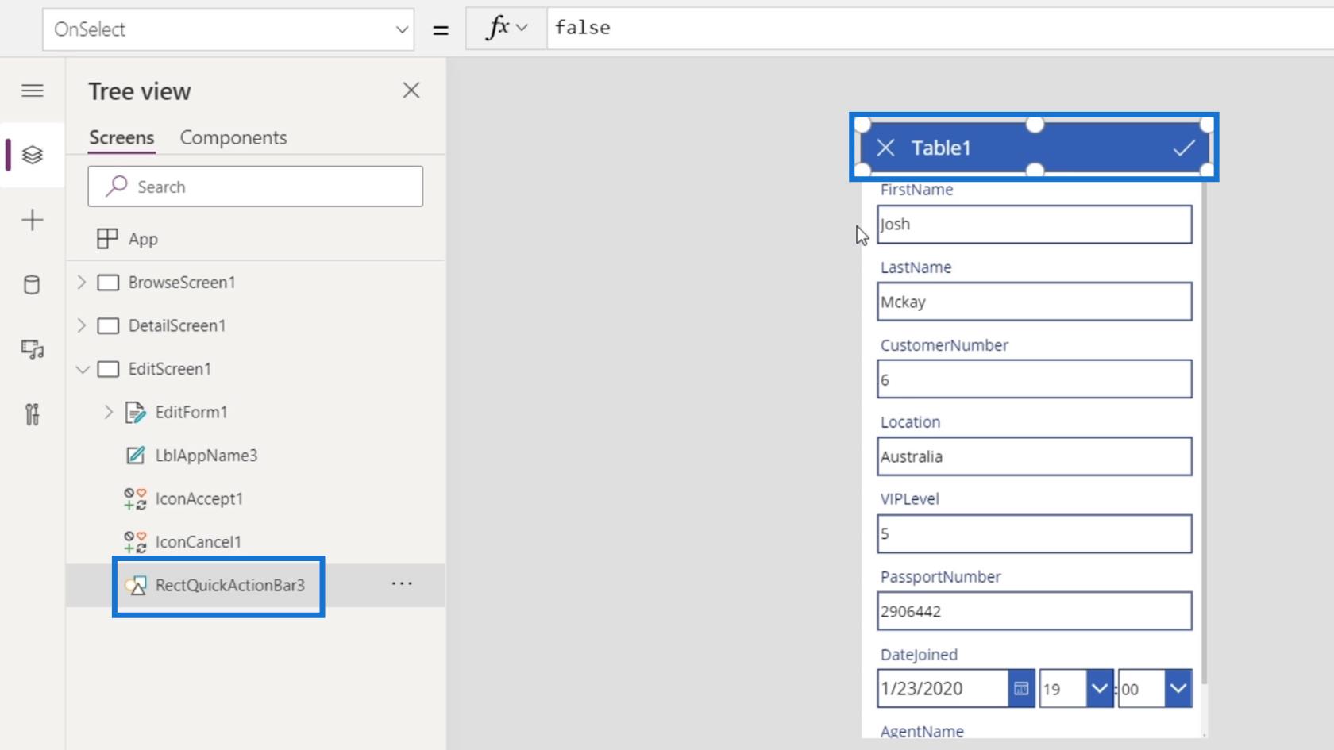Open the OnSelect property dropdown
This screenshot has width=1334, height=750.
401,29
